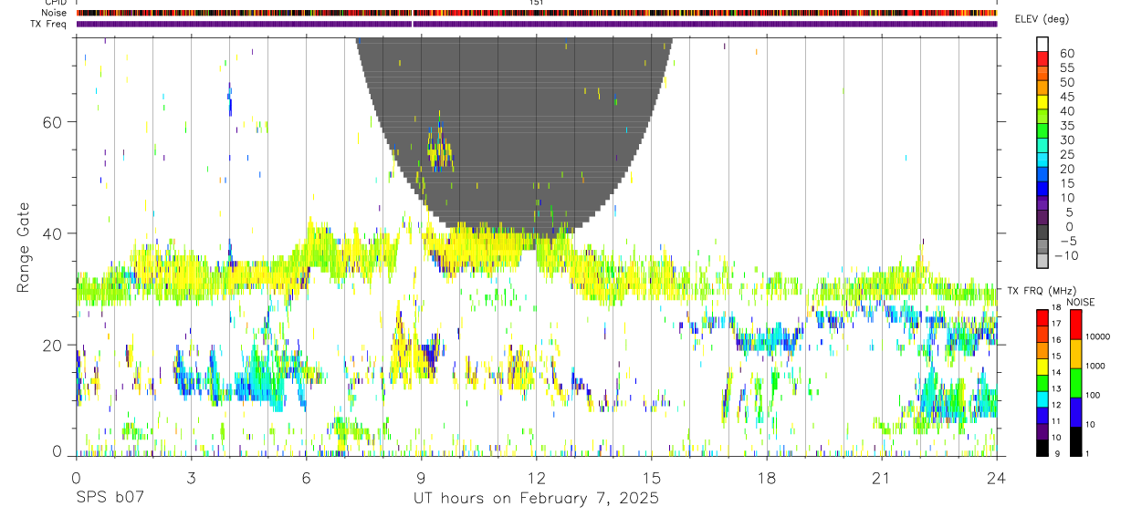The image size is (1121, 517).
Task: Select the white top swatch in ELEV scale
Action: coord(1042,44)
